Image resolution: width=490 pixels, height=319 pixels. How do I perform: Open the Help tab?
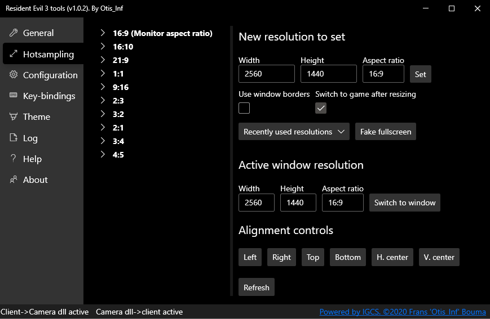point(43,159)
